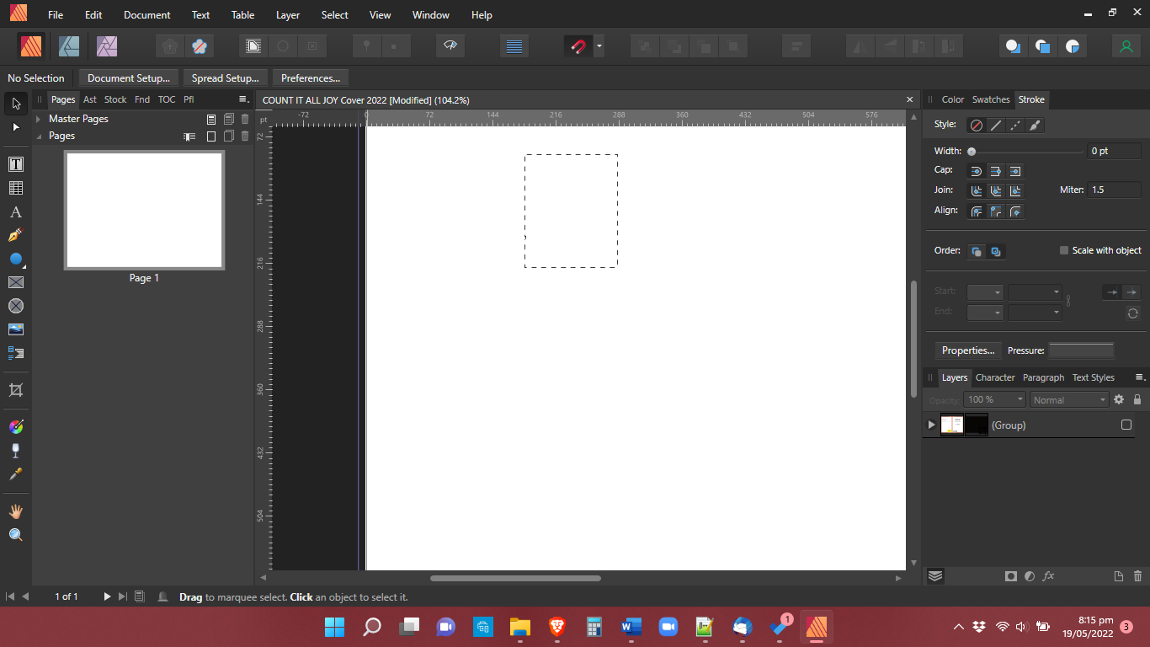Select the Transparency tool

[x=15, y=450]
